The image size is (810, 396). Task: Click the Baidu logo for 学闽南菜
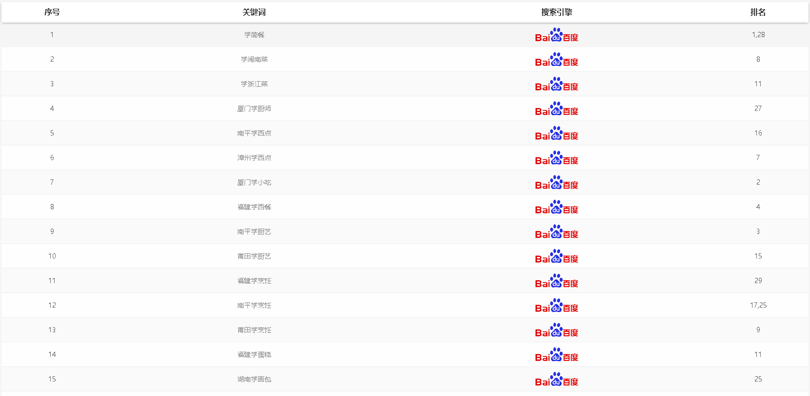[556, 59]
